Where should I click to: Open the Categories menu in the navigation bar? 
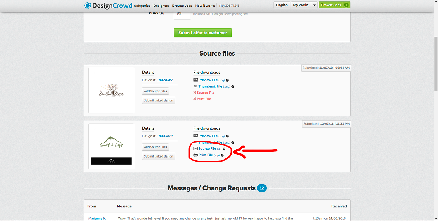coord(142,6)
